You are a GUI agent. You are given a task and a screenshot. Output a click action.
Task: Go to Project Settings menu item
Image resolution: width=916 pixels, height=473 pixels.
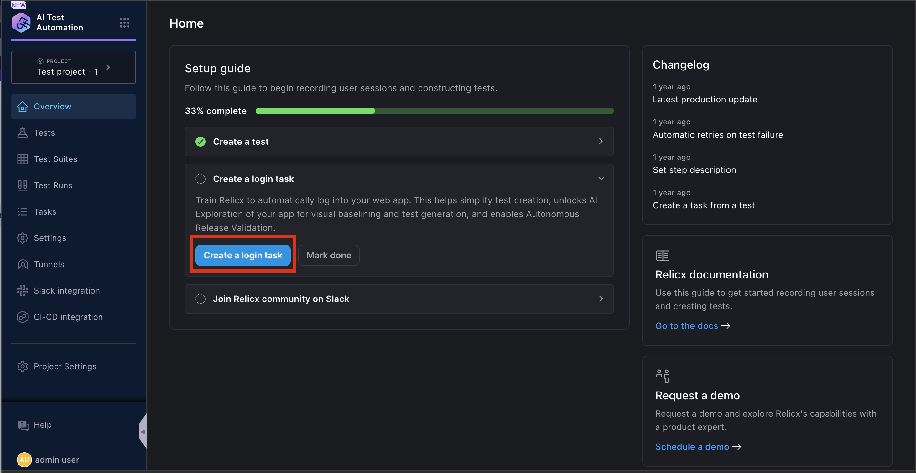click(65, 366)
